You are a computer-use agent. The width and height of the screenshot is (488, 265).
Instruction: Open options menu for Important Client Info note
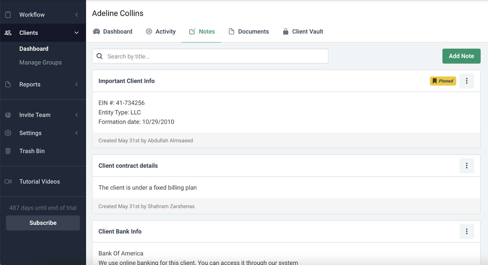(467, 81)
